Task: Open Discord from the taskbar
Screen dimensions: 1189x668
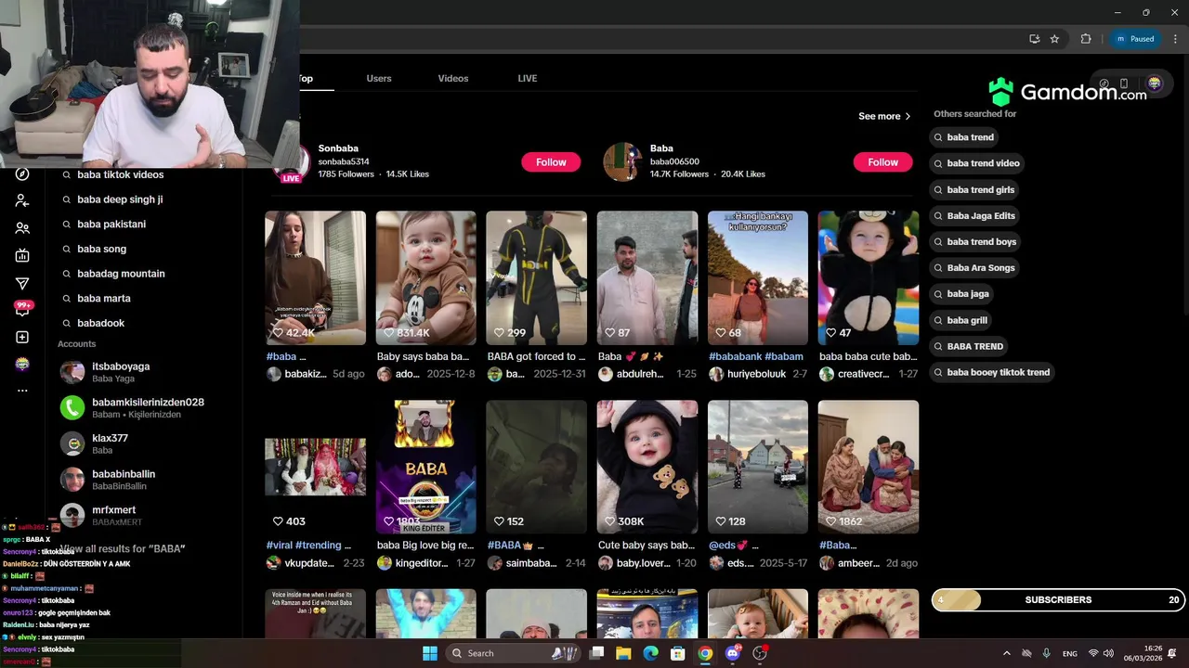Action: click(x=733, y=653)
